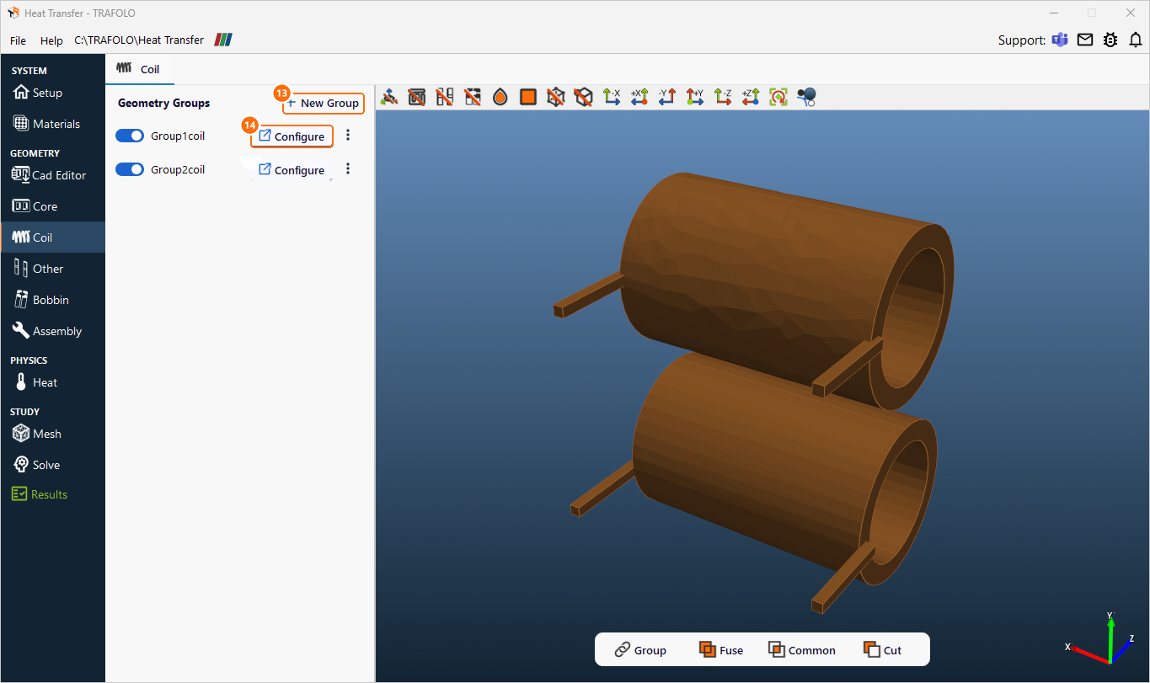The width and height of the screenshot is (1150, 683).
Task: Set view direction to +Y
Action: (x=695, y=97)
